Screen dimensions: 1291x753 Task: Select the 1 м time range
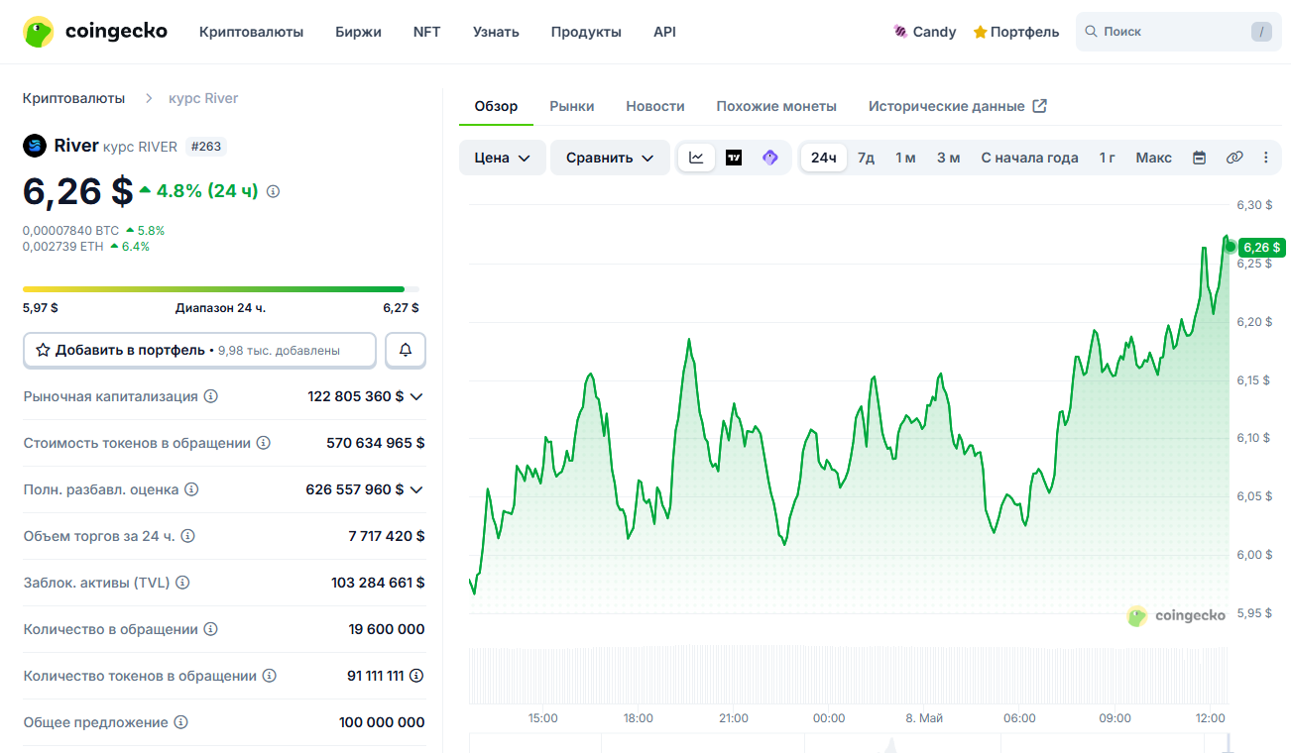(x=905, y=158)
